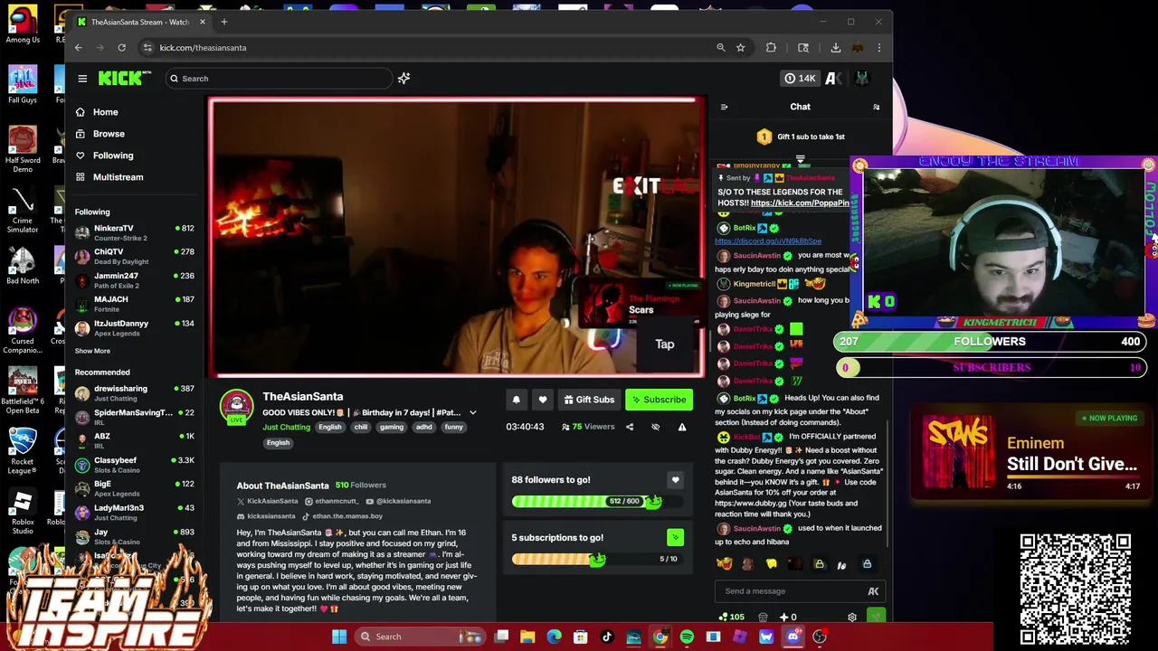
Task: Open recommended channel BigE
Action: click(134, 488)
